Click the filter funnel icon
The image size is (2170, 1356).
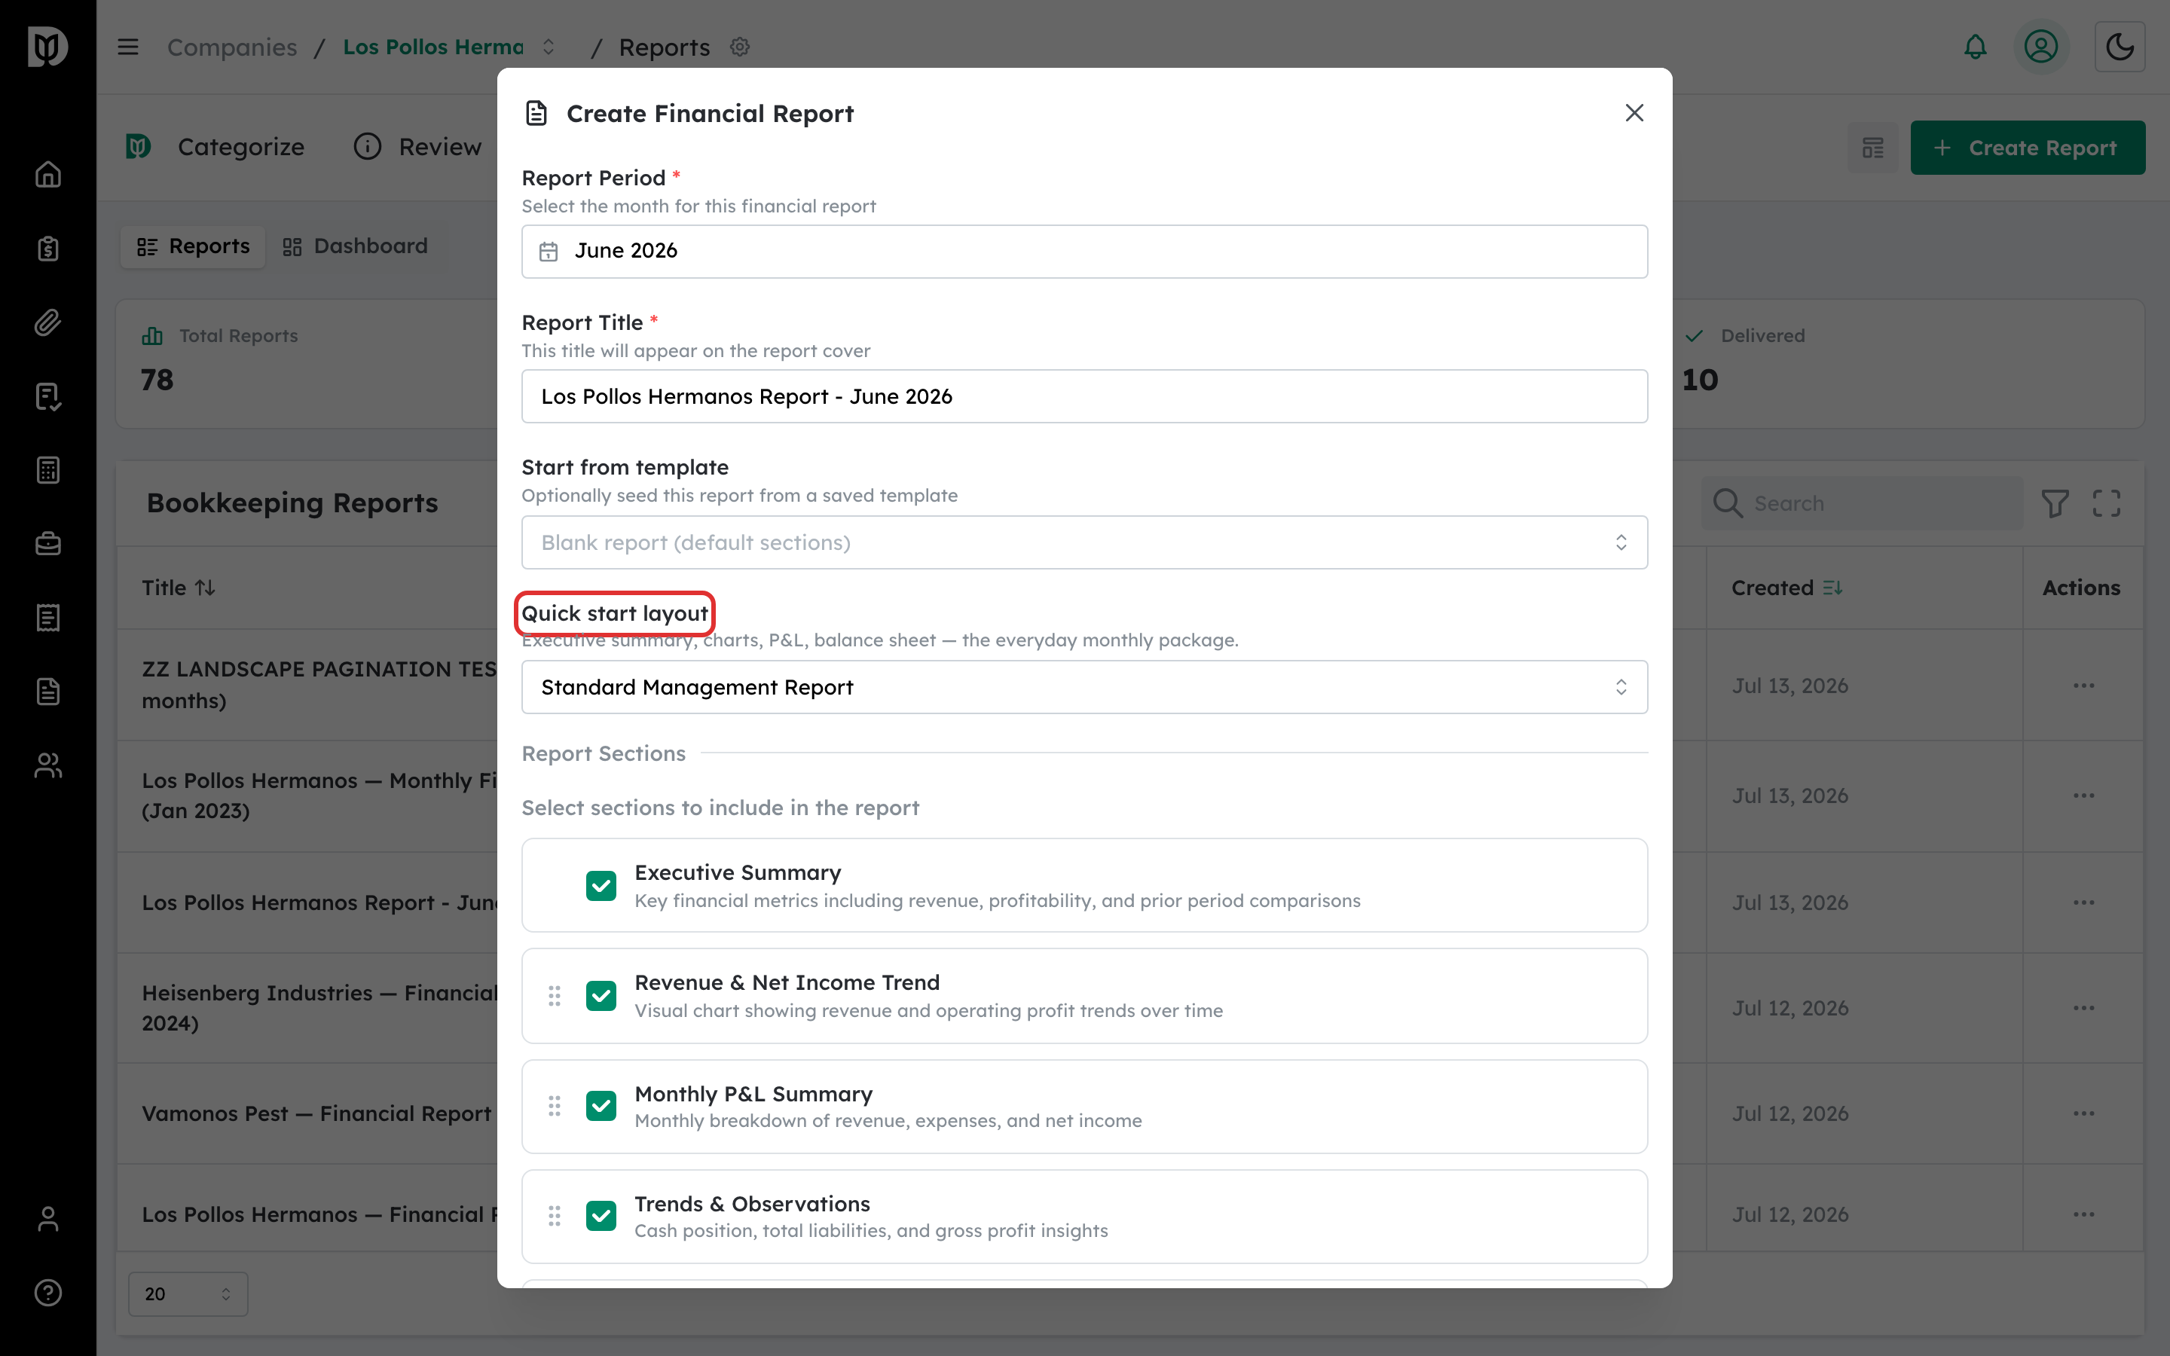click(2055, 503)
